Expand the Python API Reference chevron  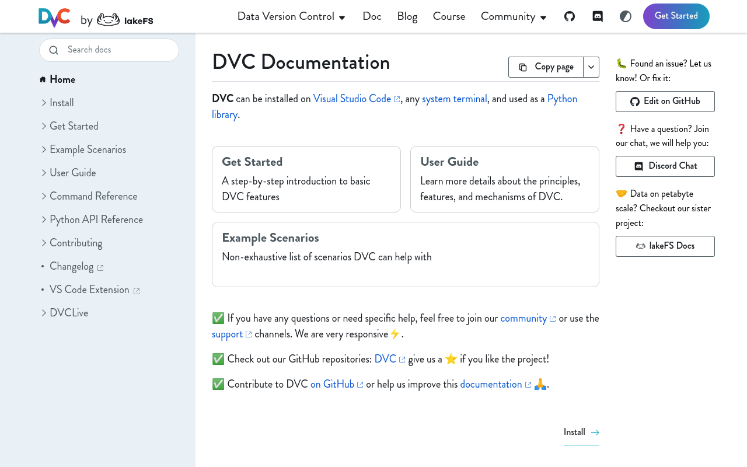click(44, 219)
